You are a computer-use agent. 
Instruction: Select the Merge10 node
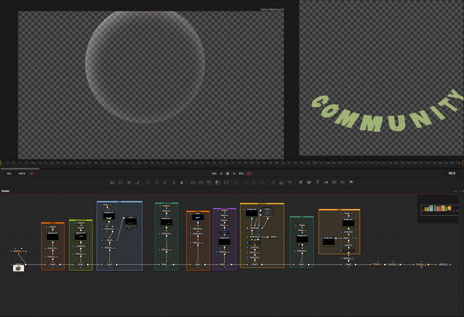[255, 264]
